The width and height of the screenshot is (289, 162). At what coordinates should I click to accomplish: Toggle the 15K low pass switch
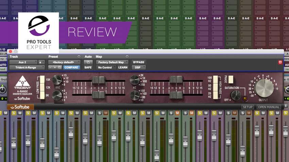(42, 80)
